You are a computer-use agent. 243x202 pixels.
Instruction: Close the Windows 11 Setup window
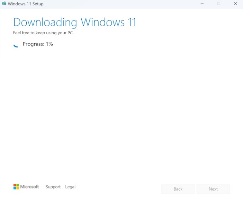235,4
